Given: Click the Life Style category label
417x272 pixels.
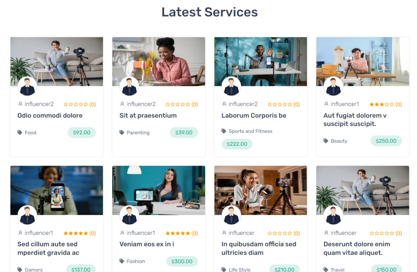Looking at the screenshot, I should point(240,269).
